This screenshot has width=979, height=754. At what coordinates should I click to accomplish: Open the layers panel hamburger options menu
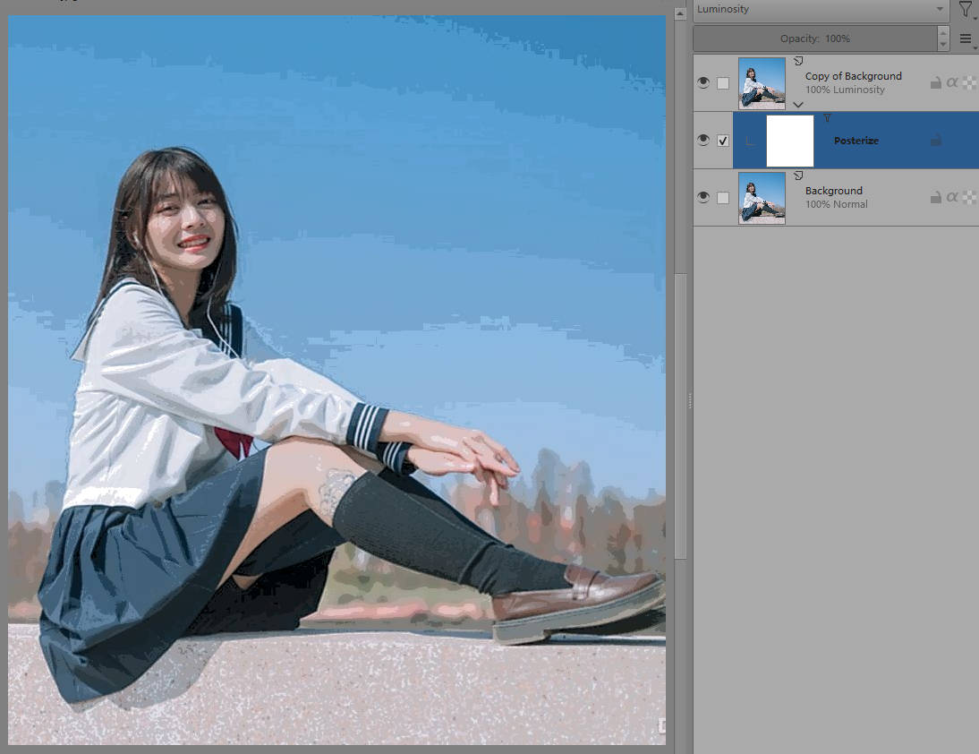[966, 39]
